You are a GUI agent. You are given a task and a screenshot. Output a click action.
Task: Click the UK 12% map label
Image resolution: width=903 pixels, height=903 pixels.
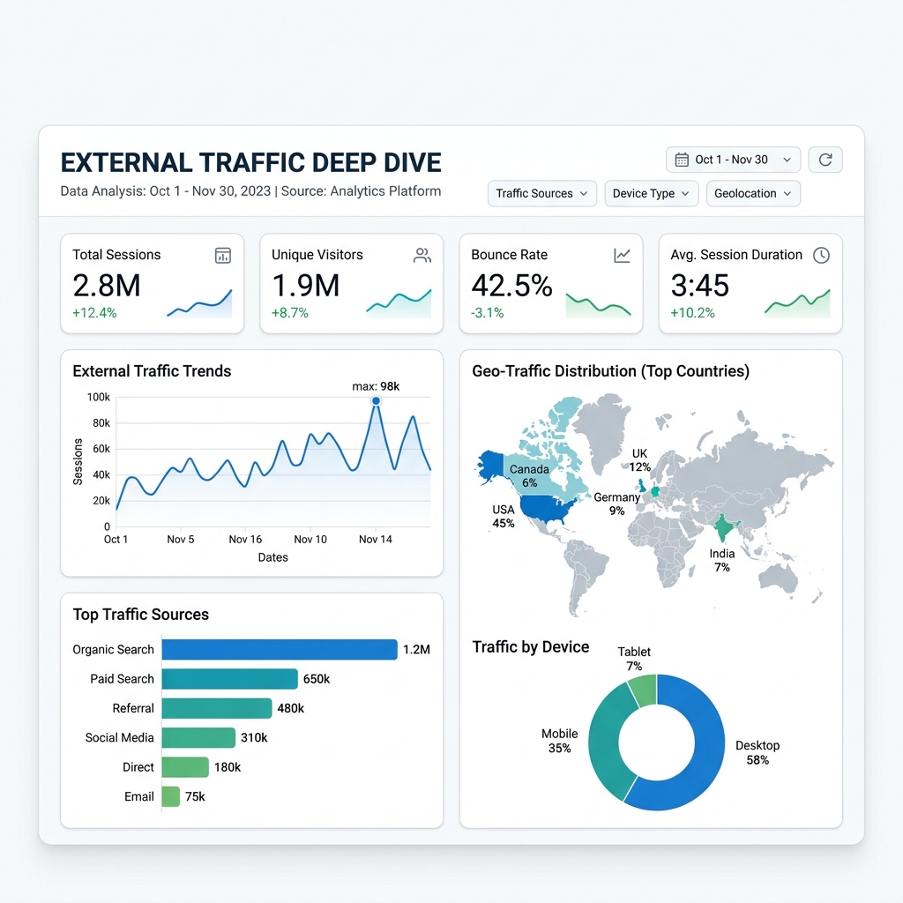[x=640, y=460]
